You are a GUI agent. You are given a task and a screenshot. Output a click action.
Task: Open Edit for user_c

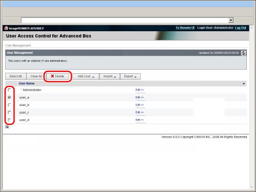coord(140,113)
